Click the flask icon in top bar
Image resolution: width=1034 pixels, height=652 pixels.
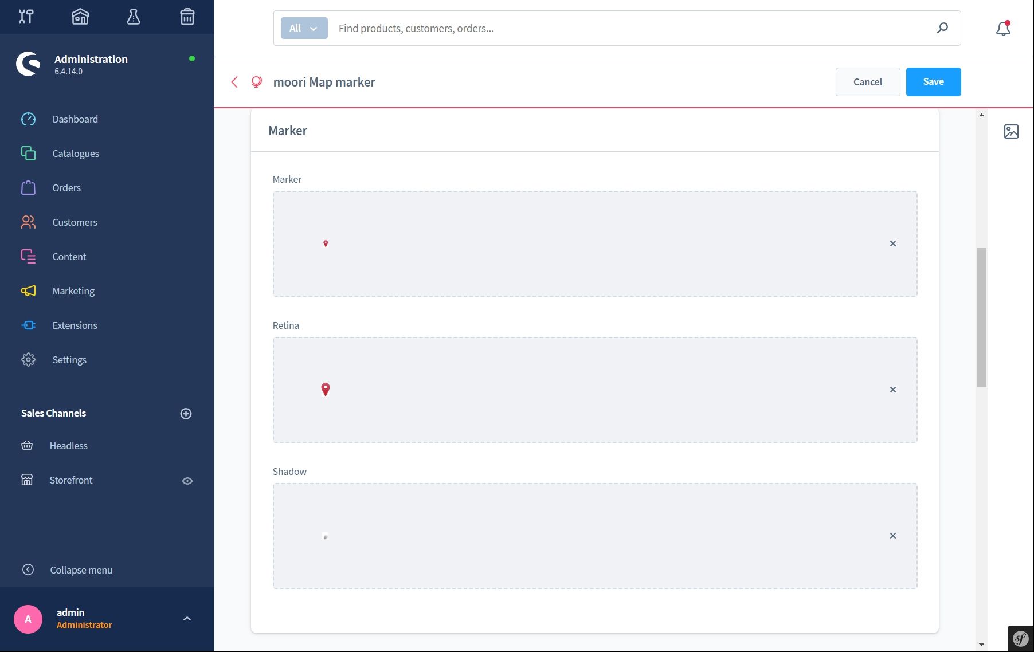coord(134,17)
